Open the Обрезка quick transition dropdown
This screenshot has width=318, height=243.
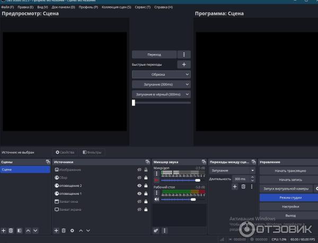pos(161,74)
